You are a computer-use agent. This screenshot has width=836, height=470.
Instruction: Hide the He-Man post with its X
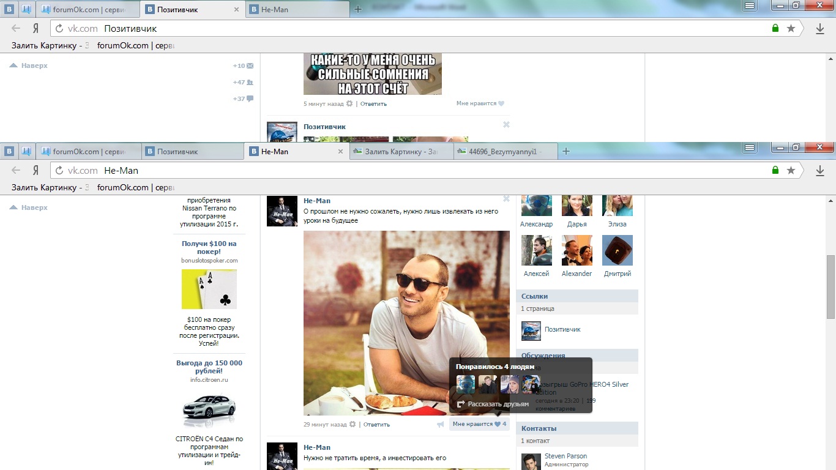[506, 198]
